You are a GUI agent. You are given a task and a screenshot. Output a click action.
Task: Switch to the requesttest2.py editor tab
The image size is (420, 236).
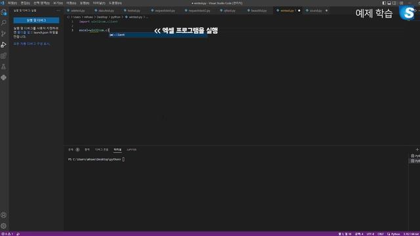(x=199, y=10)
